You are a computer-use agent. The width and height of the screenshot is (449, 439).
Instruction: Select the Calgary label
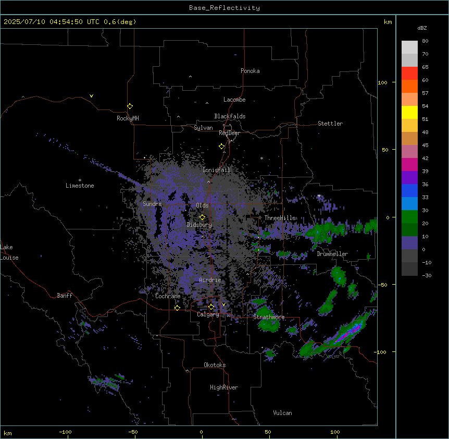[208, 314]
